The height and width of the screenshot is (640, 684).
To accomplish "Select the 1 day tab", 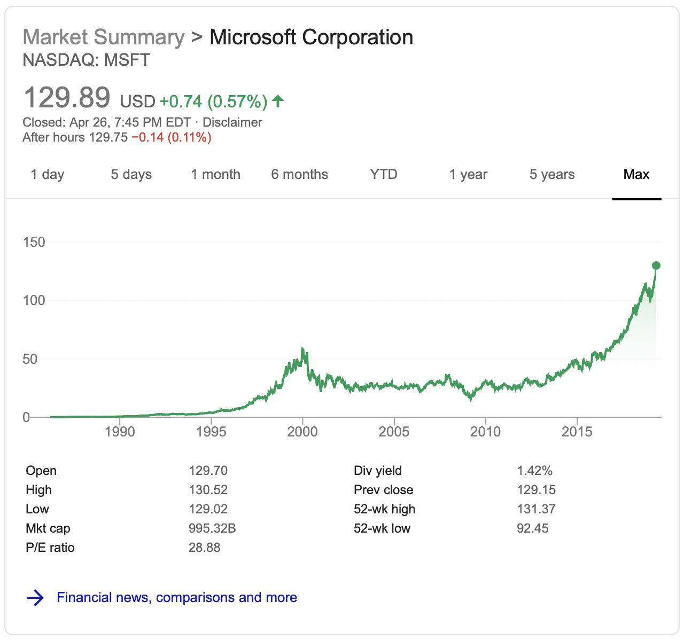I will (x=48, y=174).
